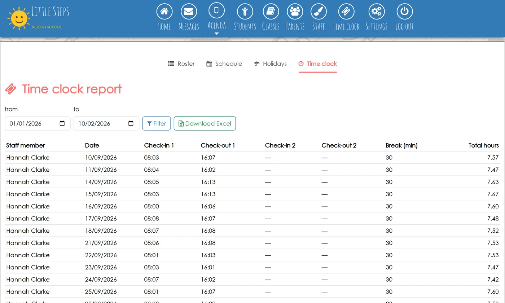This screenshot has height=303, width=505.
Task: Open the Staff paintbrush icon
Action: pyautogui.click(x=319, y=12)
